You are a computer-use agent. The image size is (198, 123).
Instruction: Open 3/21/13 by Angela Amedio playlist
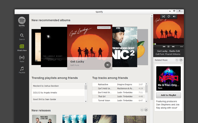(x=58, y=93)
